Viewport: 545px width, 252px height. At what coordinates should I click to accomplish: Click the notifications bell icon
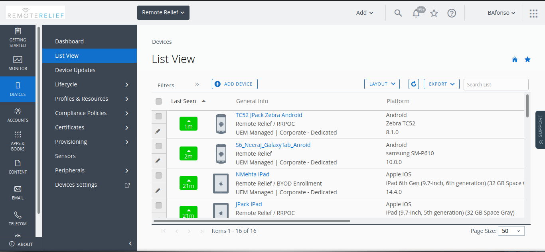click(416, 13)
